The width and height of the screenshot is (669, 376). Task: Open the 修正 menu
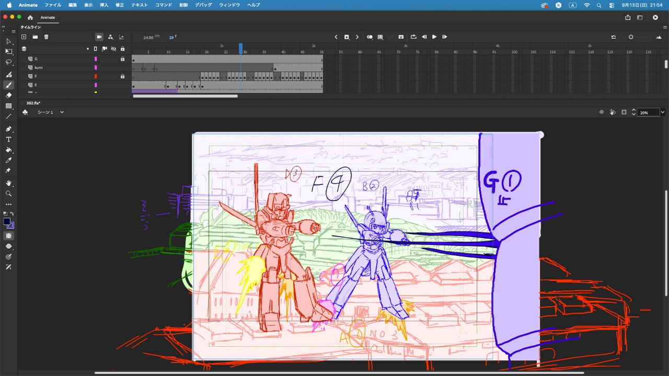point(120,5)
